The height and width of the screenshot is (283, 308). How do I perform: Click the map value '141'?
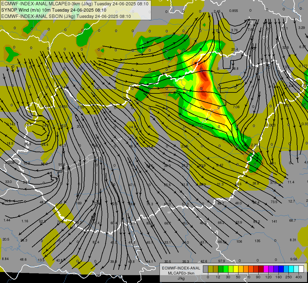[x=274, y=221]
